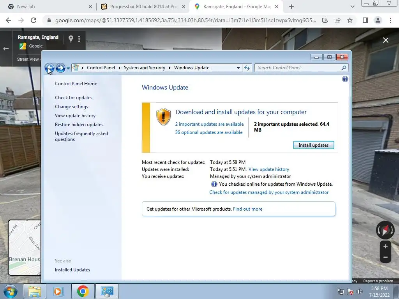
Task: Open the Windows Start button
Action: point(10,291)
